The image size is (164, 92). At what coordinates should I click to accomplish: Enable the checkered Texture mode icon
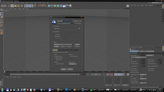pyautogui.click(x=2, y=17)
